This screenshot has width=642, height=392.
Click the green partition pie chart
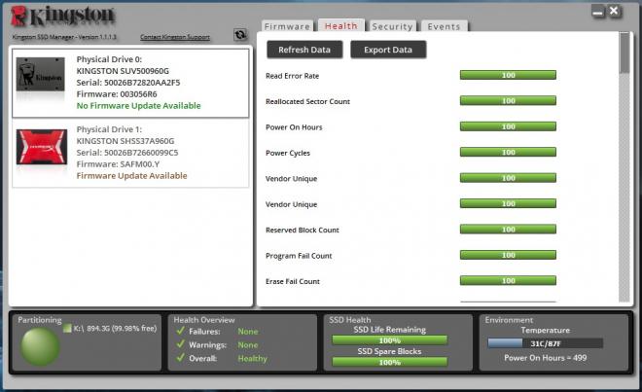coord(40,346)
